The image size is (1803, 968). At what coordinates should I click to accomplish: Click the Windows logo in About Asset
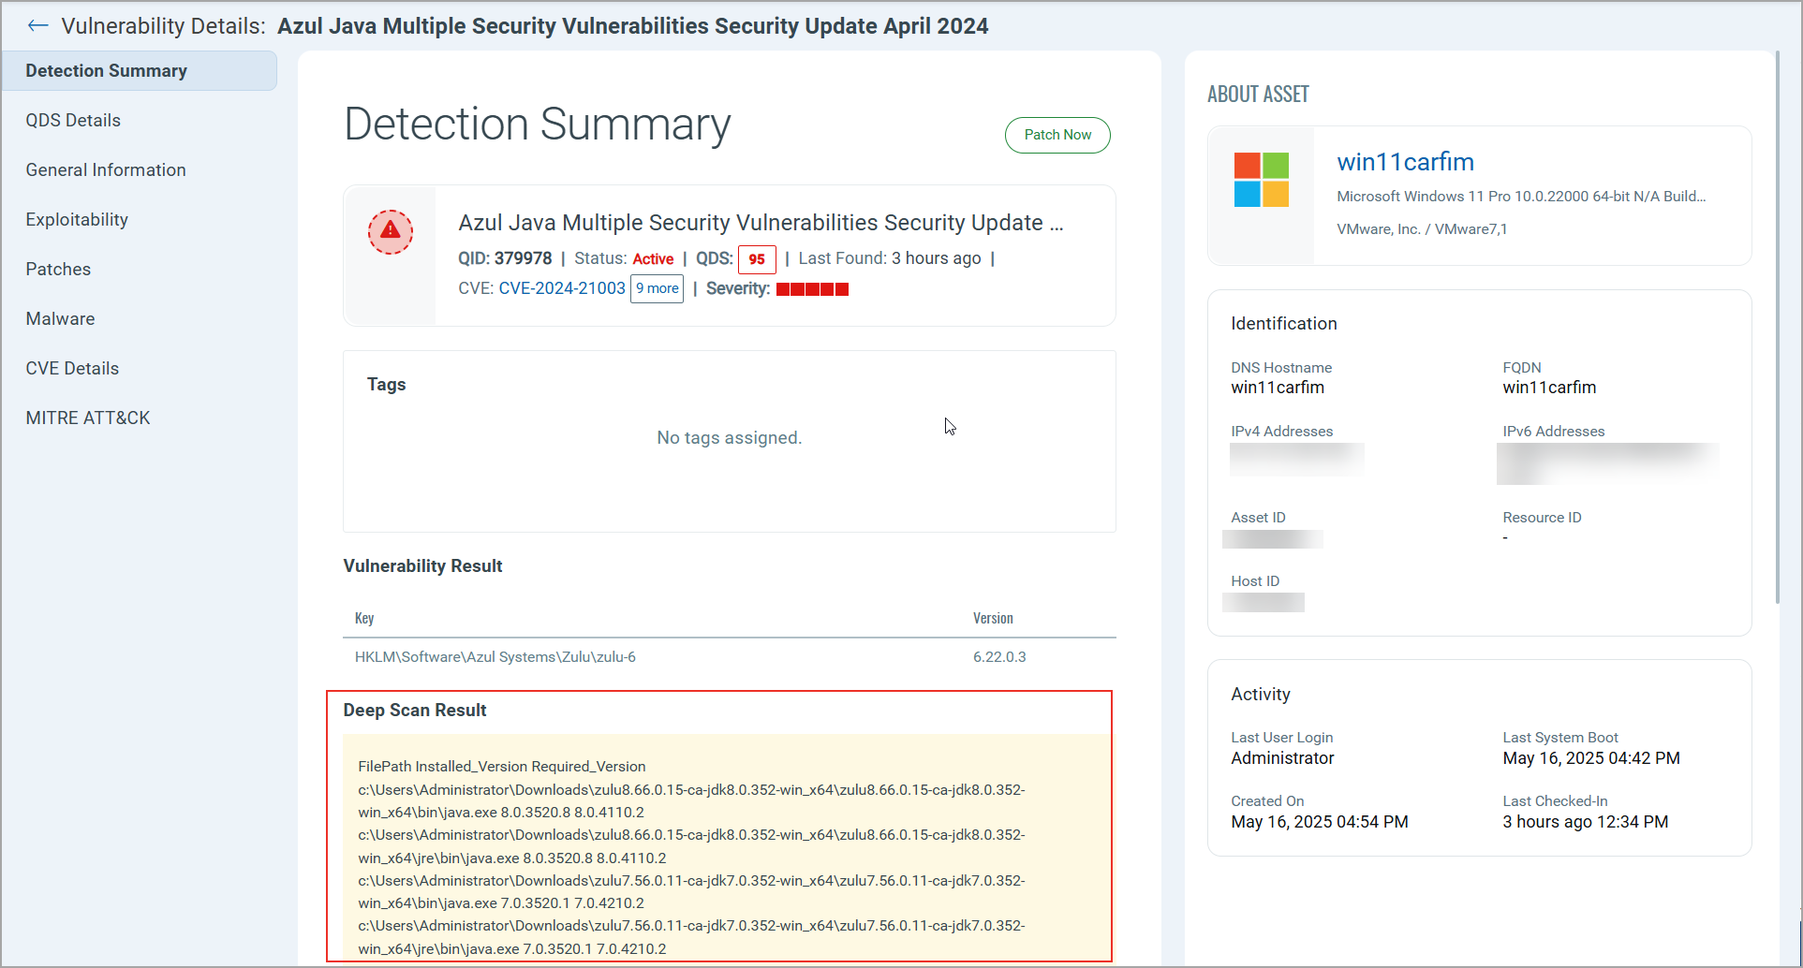pos(1261,180)
